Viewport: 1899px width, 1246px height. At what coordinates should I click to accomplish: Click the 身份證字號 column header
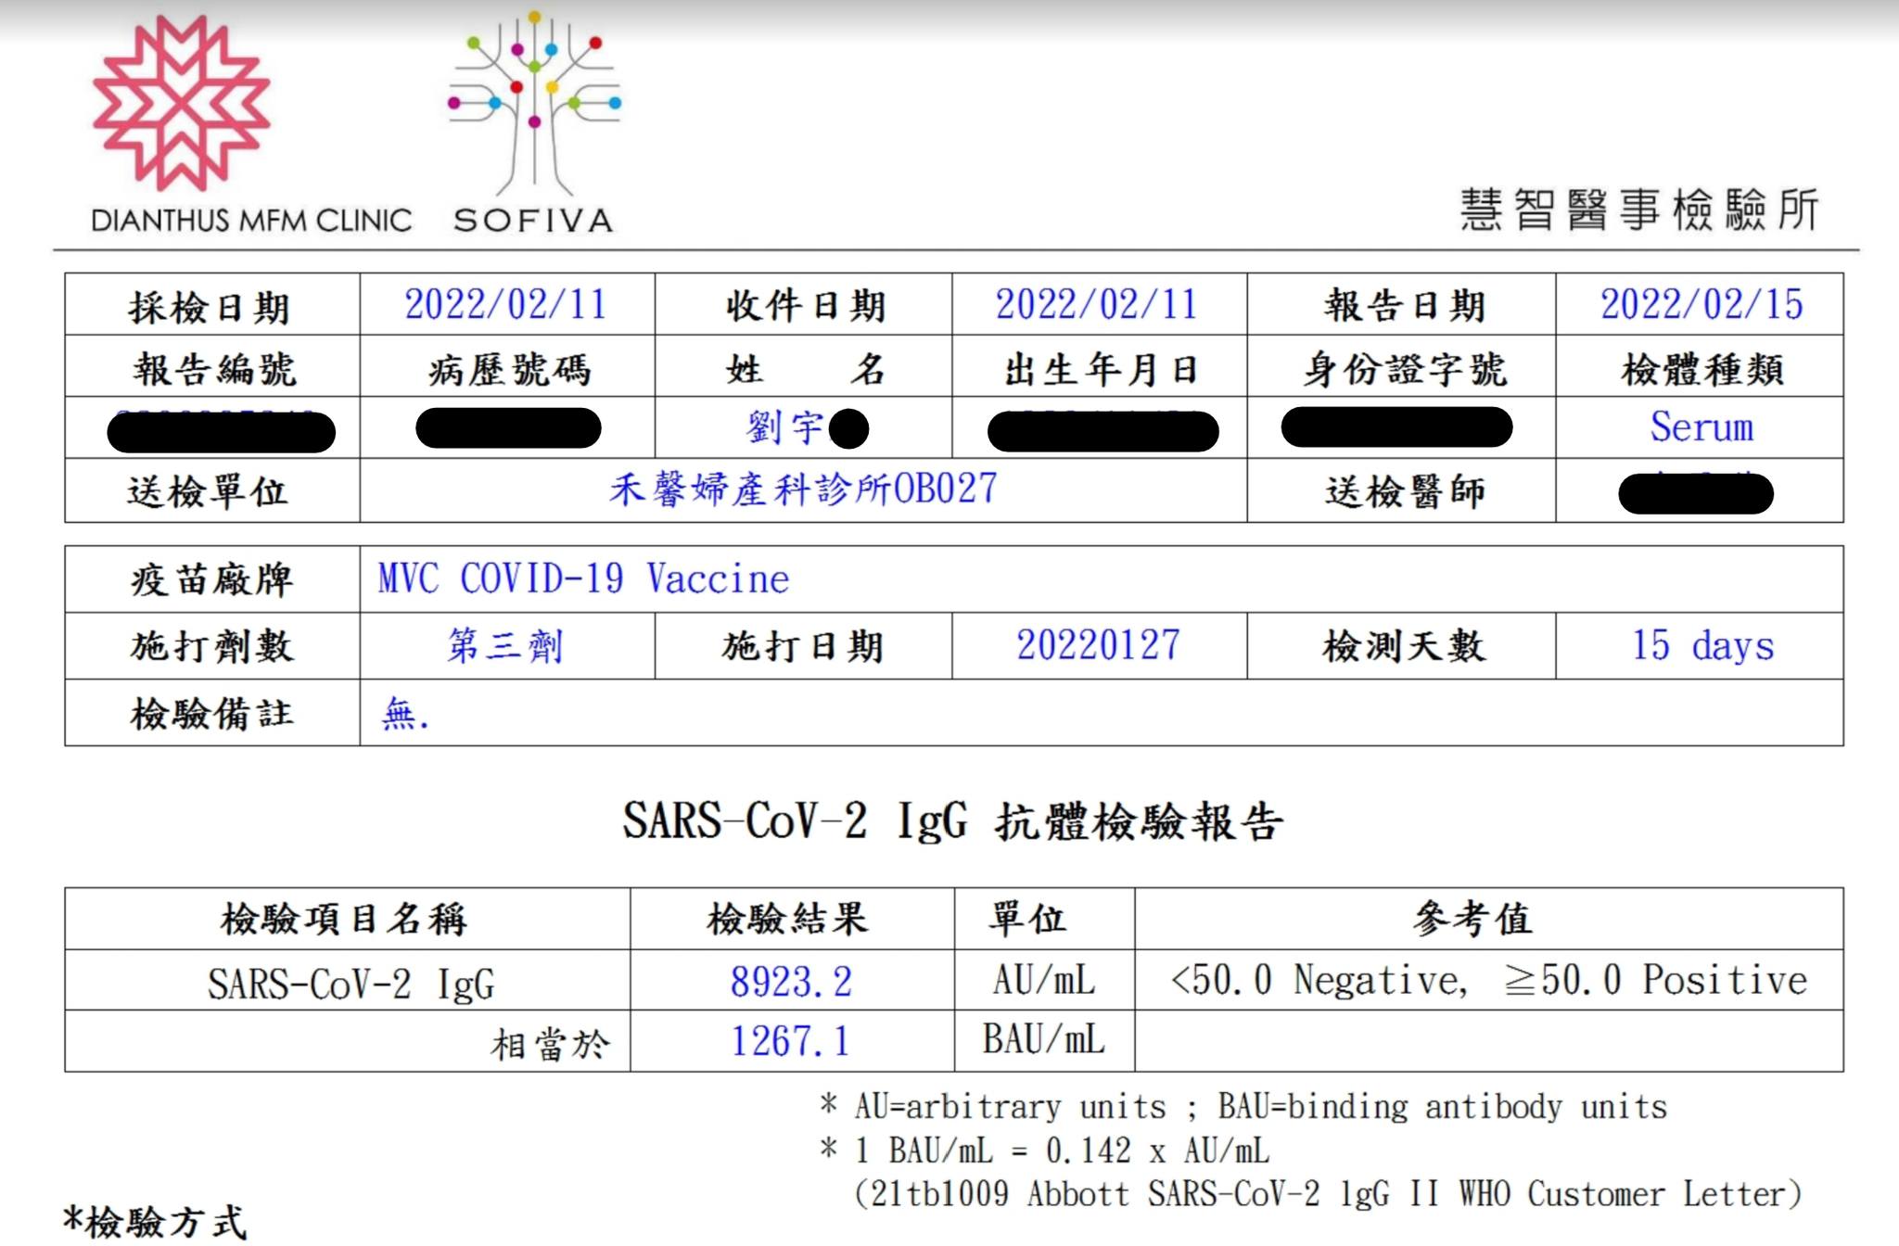click(x=1402, y=367)
